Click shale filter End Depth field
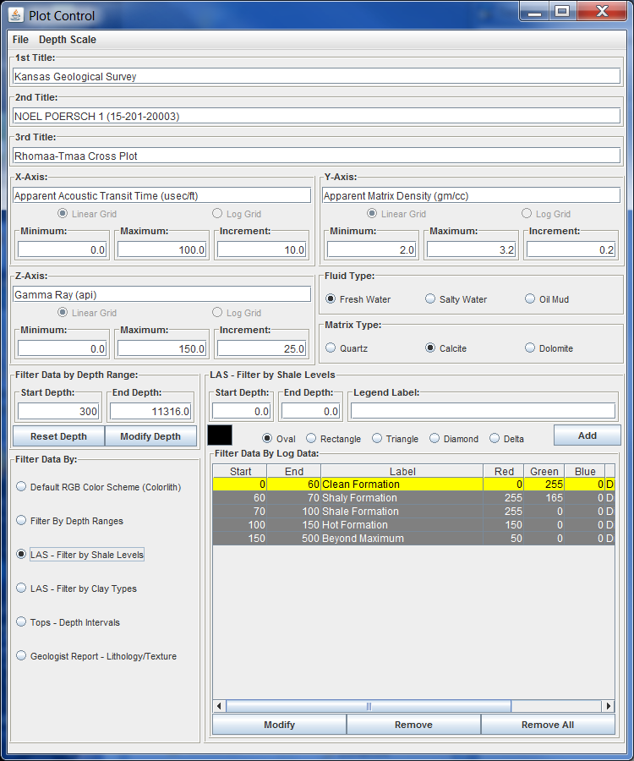Image resolution: width=634 pixels, height=761 pixels. pyautogui.click(x=310, y=411)
